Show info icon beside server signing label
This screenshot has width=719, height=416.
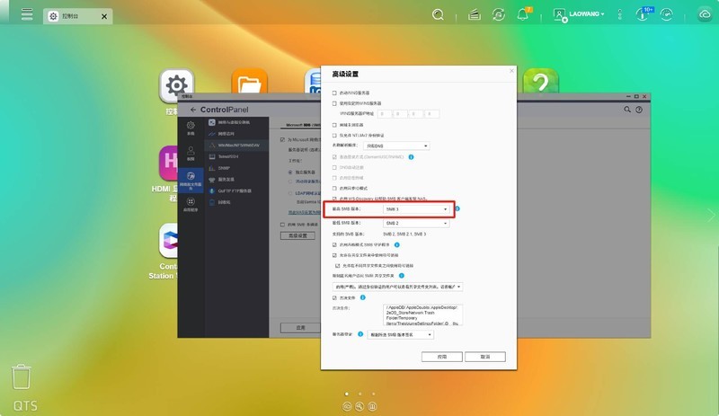360,334
